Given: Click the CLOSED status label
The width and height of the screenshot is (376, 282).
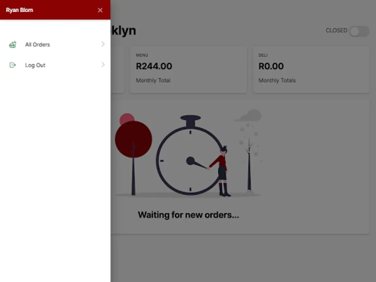Looking at the screenshot, I should 336,30.
